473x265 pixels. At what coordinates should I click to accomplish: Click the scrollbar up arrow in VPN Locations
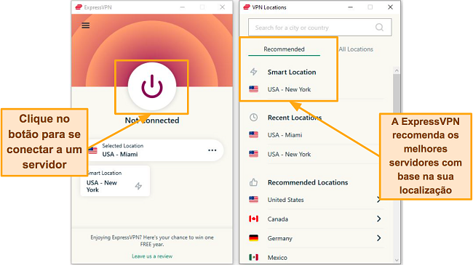tap(397, 70)
